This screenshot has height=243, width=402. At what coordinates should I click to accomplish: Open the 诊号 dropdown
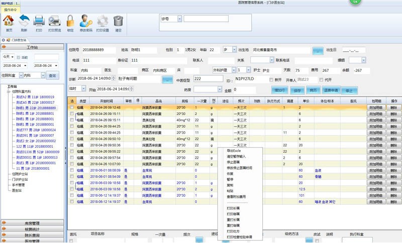tap(180, 19)
